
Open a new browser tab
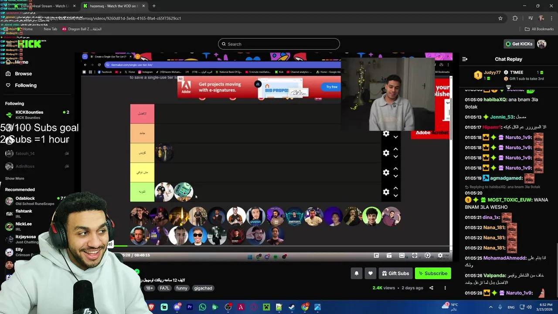154,6
